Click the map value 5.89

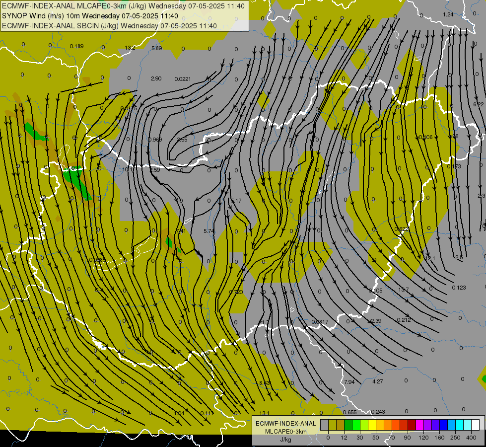pyautogui.click(x=157, y=48)
